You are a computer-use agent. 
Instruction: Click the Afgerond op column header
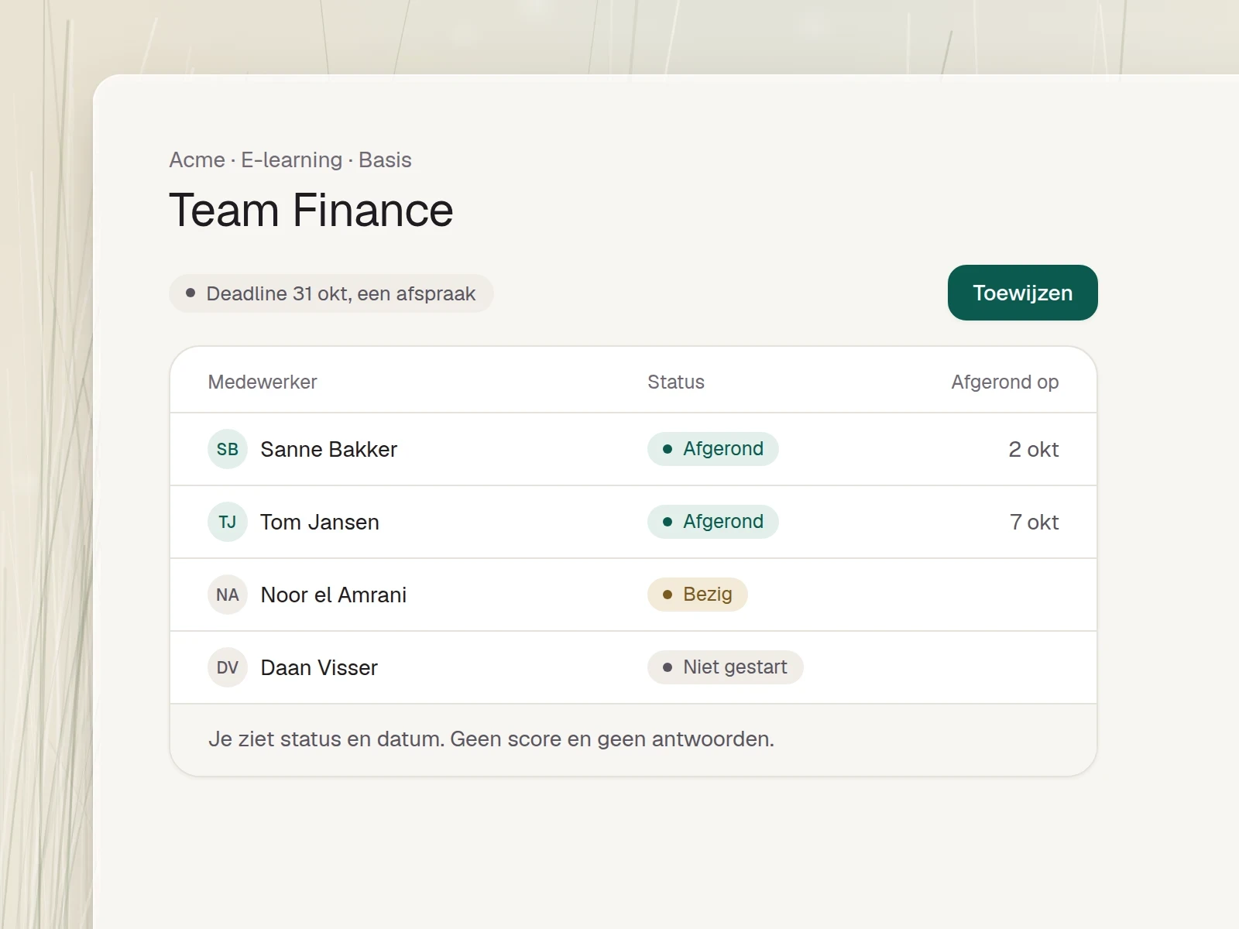coord(1005,382)
